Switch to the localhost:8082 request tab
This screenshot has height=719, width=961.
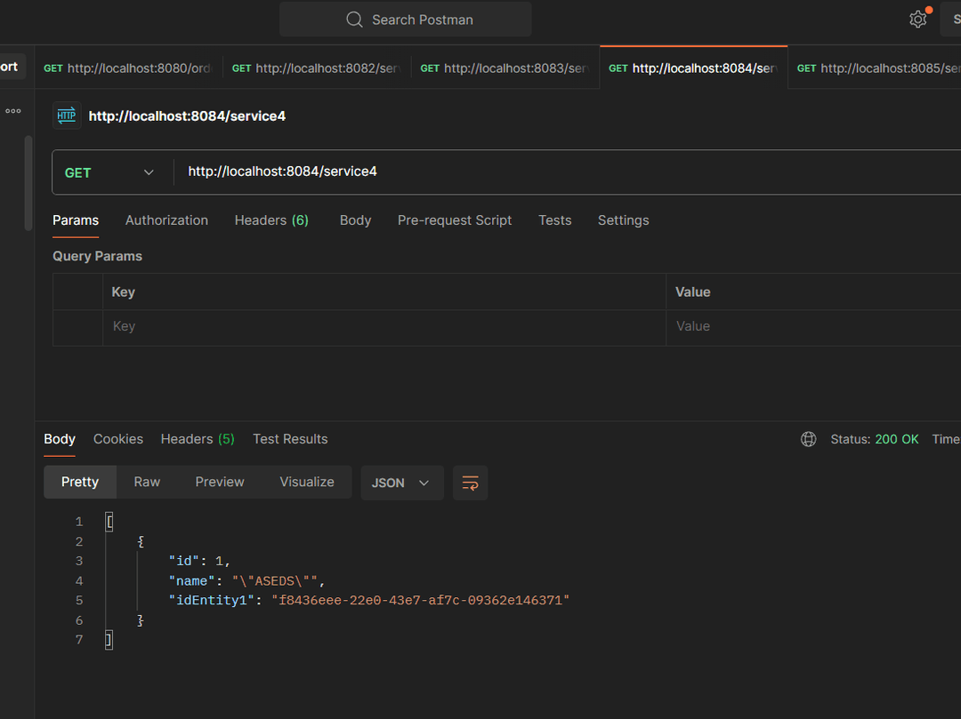point(316,68)
